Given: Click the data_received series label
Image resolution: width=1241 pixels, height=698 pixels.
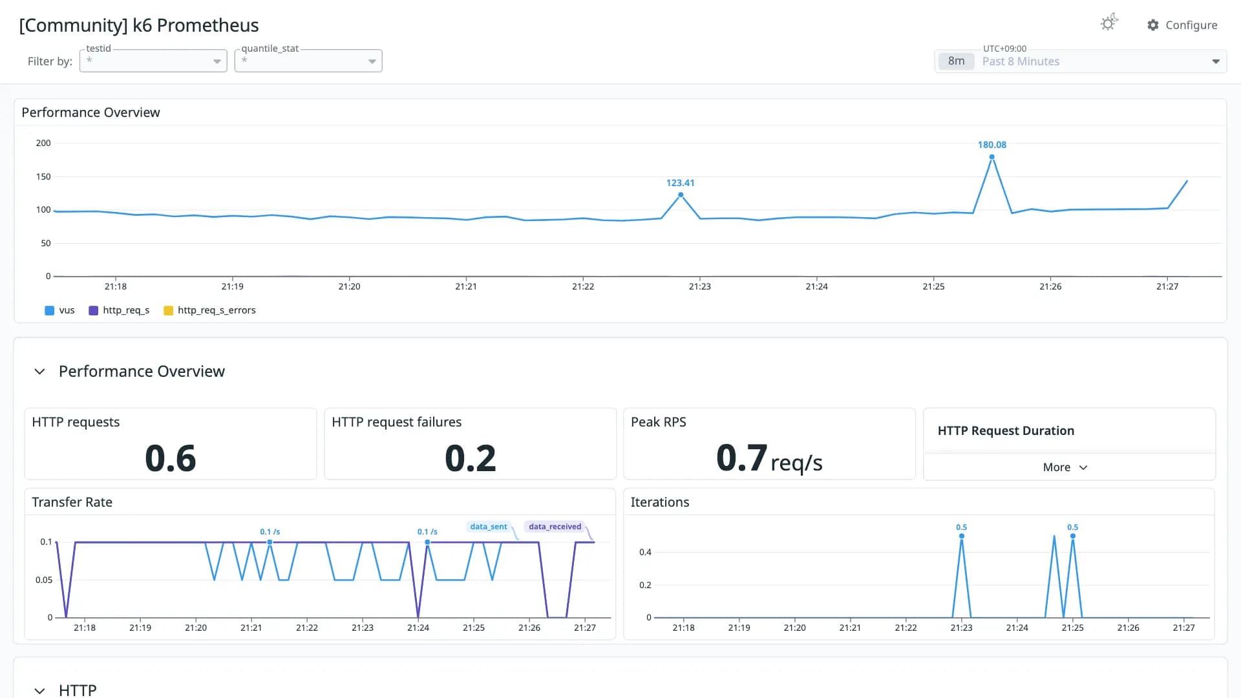Looking at the screenshot, I should 555,527.
